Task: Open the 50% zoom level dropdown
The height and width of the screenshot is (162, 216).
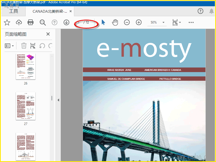Action: point(163,22)
